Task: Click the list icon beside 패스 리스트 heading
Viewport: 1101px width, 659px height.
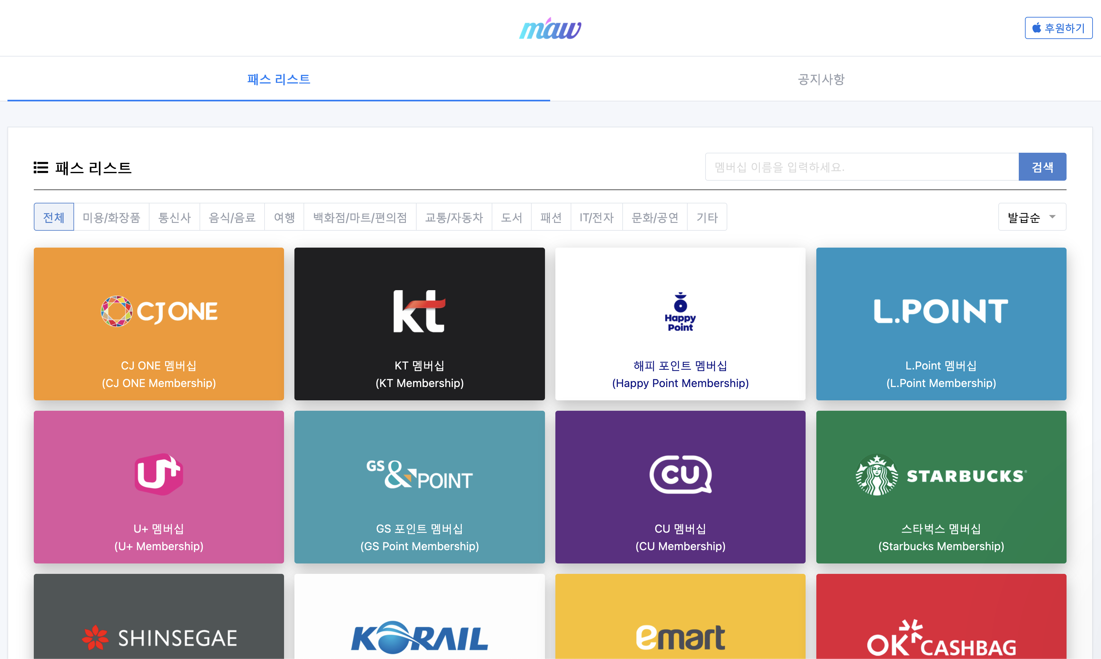Action: pos(40,168)
